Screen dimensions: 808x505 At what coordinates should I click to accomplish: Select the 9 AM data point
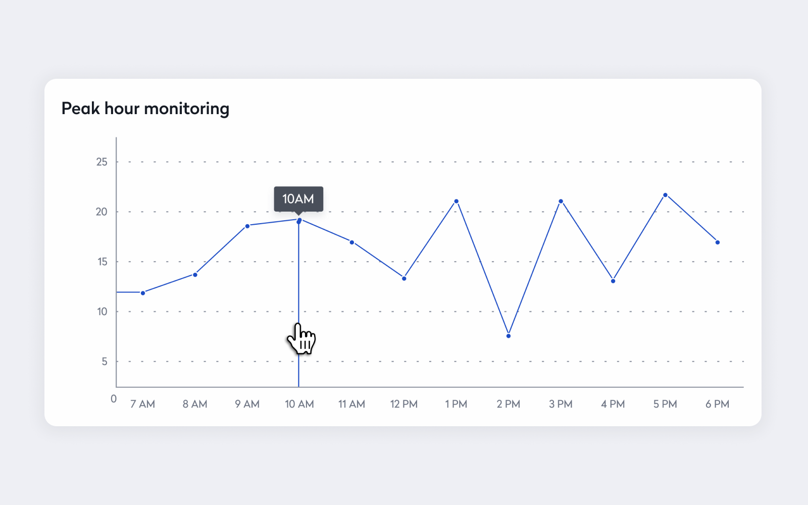247,226
